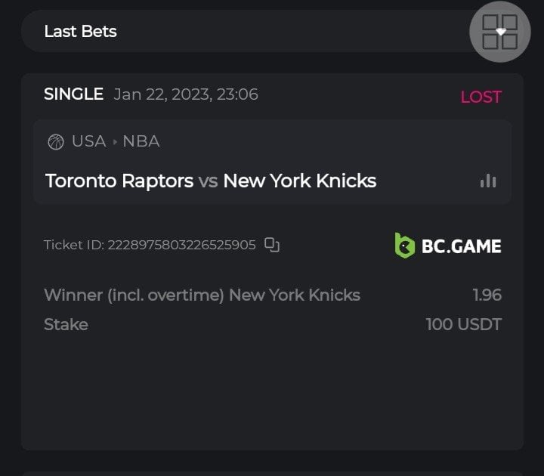544x476 pixels.
Task: Click the BC.GAME logo
Action: pos(447,245)
